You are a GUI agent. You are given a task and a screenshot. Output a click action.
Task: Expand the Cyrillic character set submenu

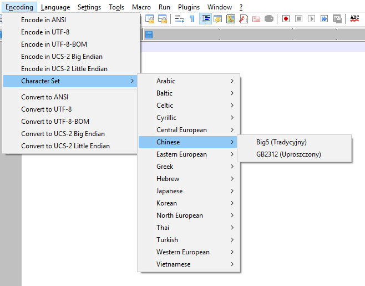[189, 118]
